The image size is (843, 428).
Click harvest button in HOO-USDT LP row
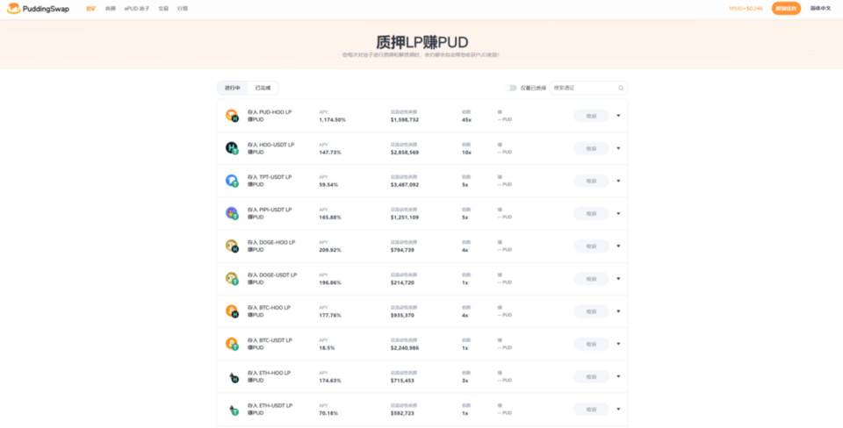tap(591, 149)
